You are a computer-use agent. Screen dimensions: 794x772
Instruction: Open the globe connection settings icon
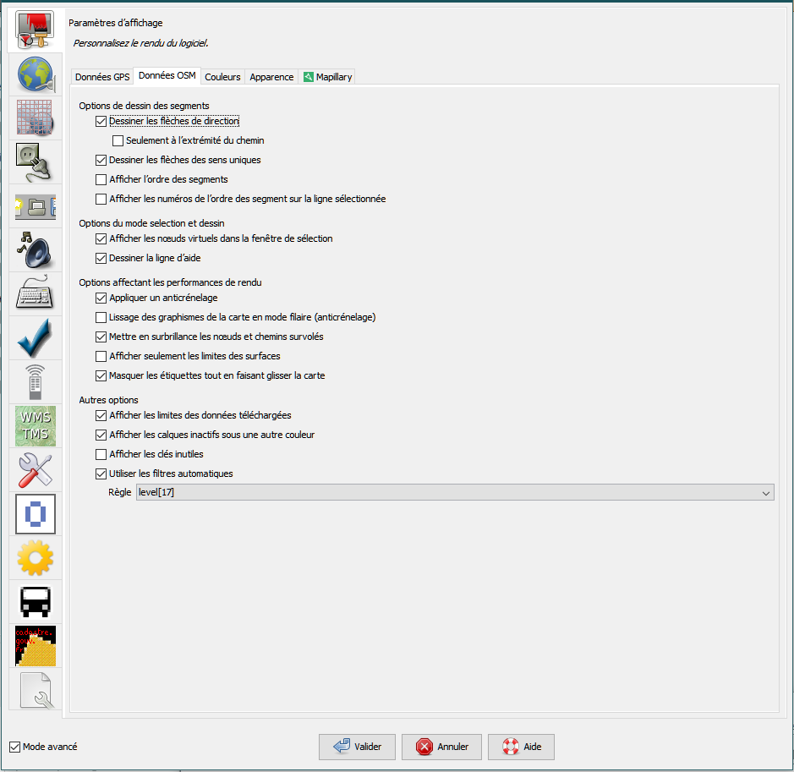[x=36, y=74]
